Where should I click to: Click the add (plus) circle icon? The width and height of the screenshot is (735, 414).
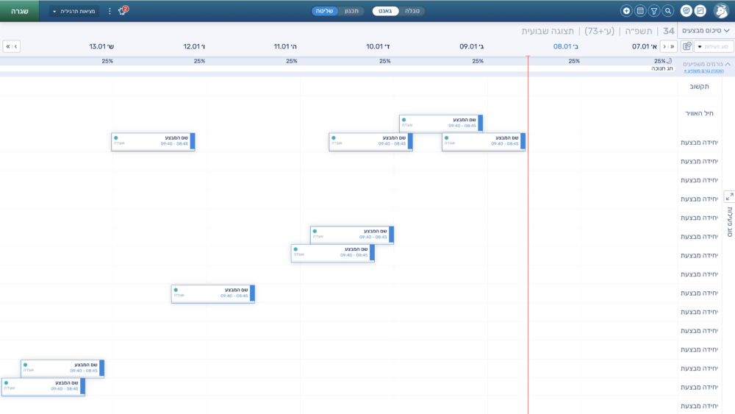coord(626,11)
